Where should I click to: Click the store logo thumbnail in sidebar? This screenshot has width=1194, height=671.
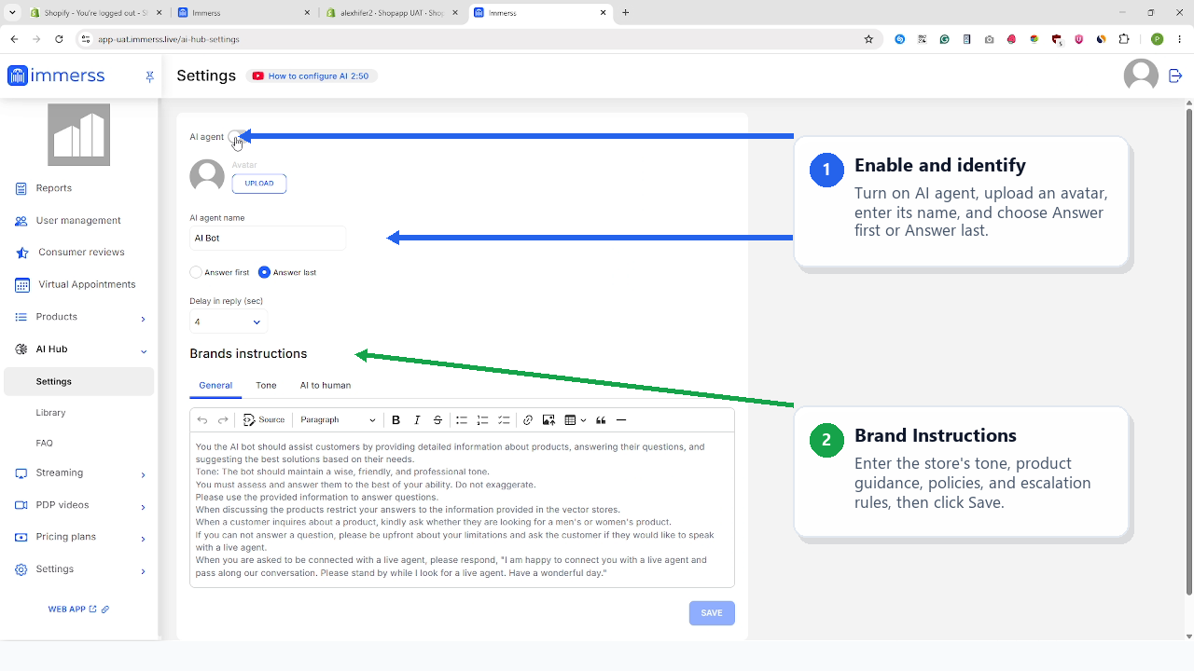[x=79, y=135]
